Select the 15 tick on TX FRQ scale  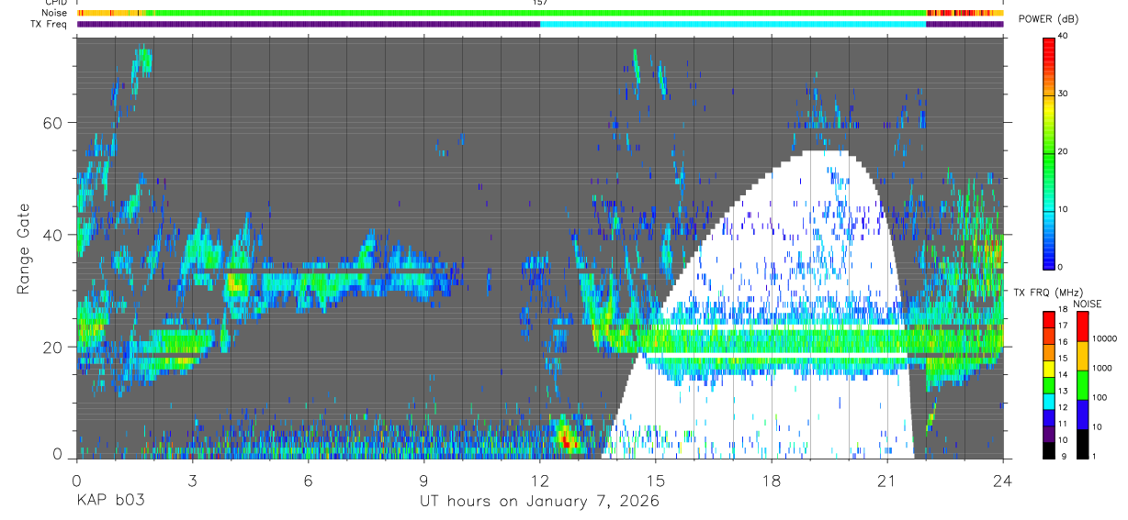pos(1062,359)
